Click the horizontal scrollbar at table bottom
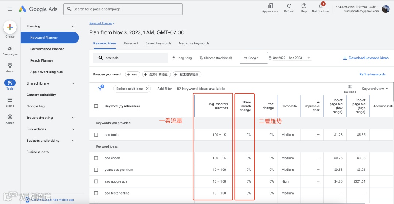The height and width of the screenshot is (204, 394). pos(227,203)
